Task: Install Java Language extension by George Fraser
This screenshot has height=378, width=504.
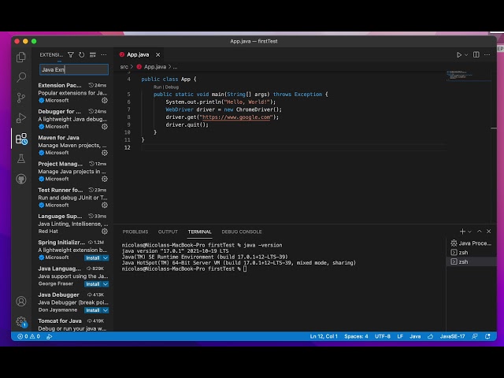Action: click(x=93, y=284)
